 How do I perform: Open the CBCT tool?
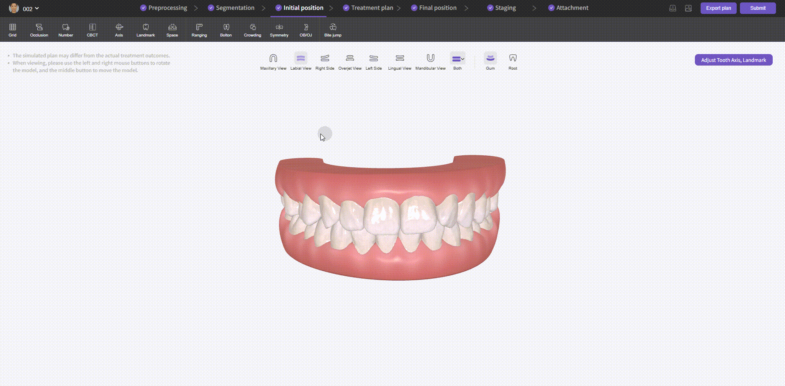tap(92, 30)
